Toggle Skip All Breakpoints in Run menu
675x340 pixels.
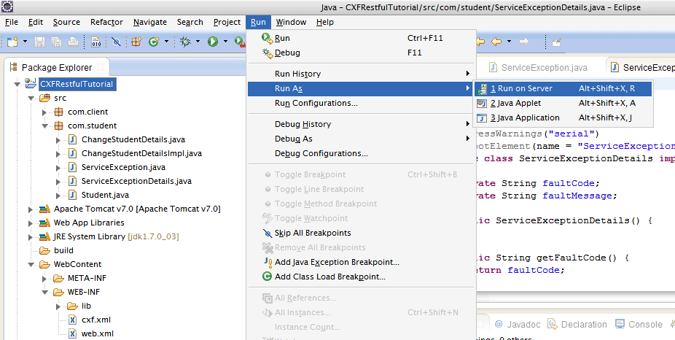point(312,233)
